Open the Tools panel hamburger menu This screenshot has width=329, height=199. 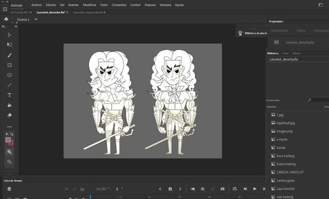tap(16, 27)
